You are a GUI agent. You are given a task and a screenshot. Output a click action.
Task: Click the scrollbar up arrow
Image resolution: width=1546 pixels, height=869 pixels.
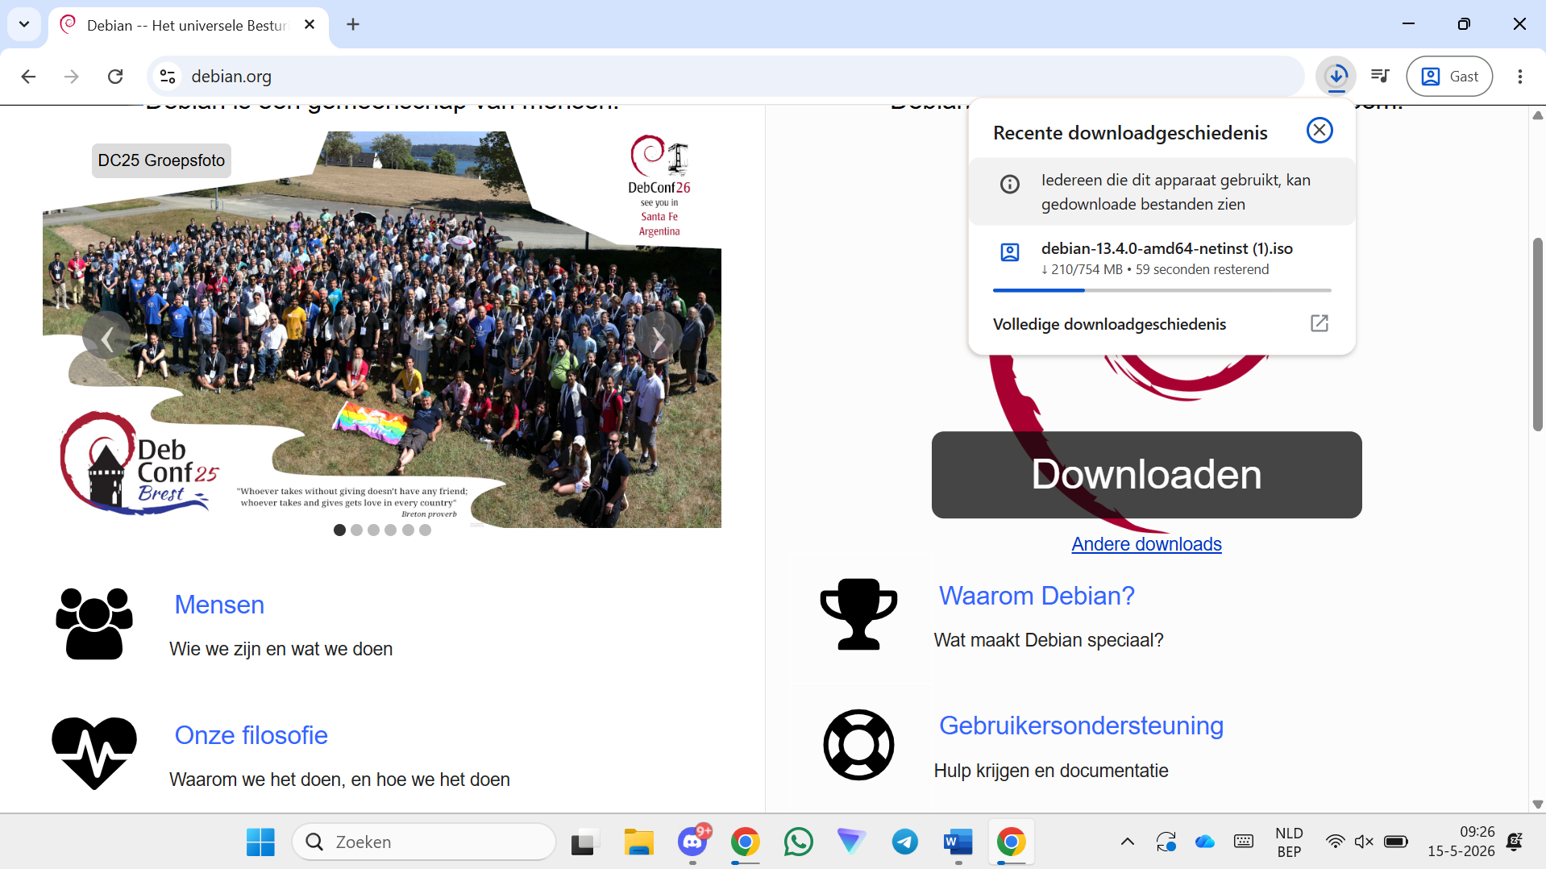click(1538, 115)
